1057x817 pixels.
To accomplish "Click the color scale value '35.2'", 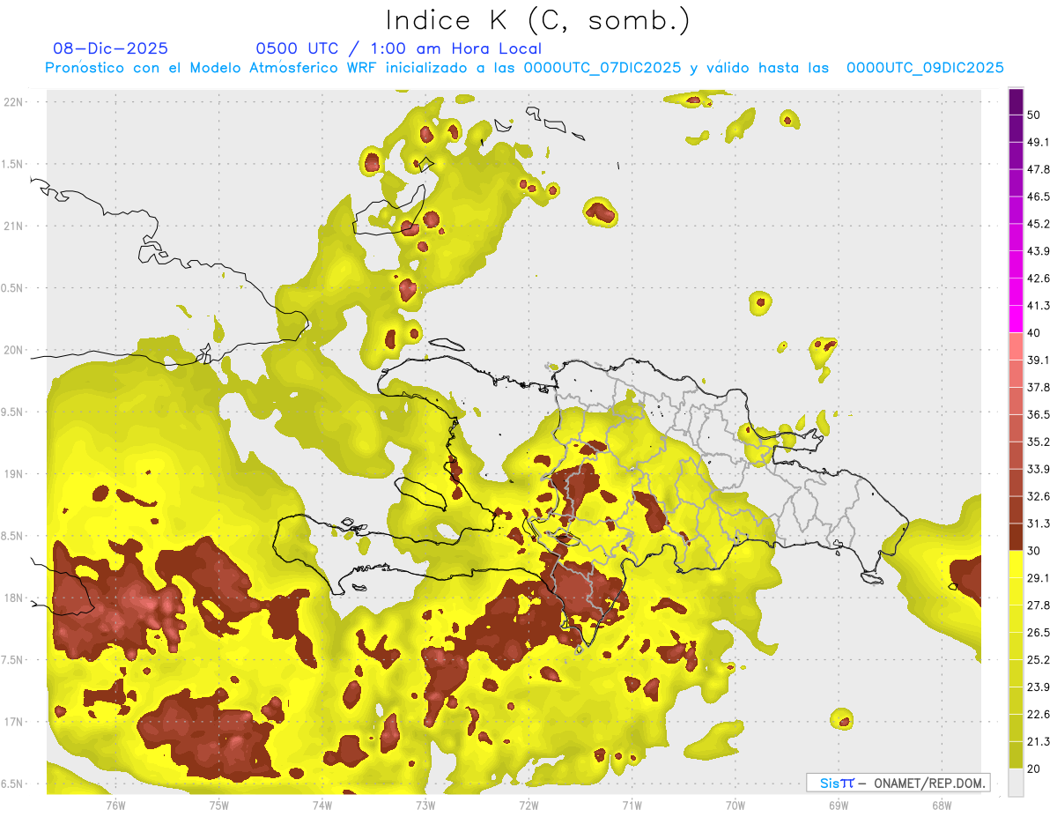I will [x=1038, y=442].
